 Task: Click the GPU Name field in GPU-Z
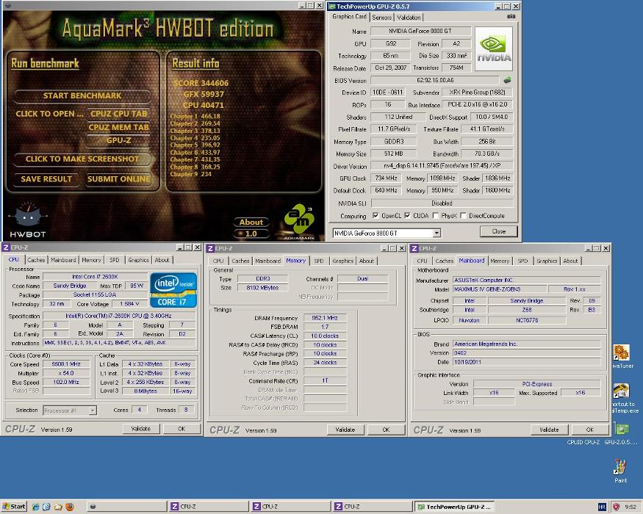420,31
